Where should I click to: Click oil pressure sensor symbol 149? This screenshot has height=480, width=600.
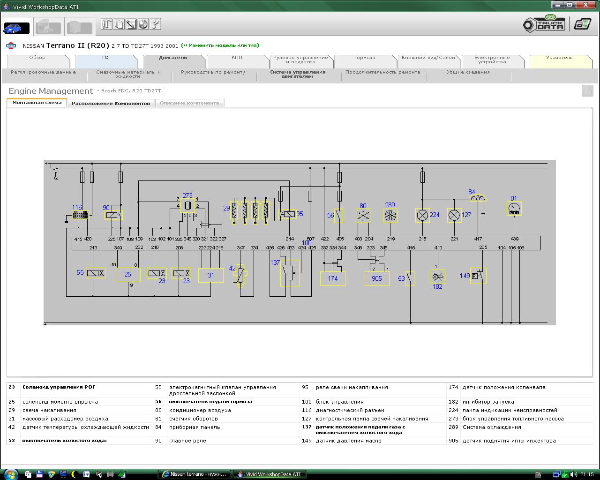[478, 276]
